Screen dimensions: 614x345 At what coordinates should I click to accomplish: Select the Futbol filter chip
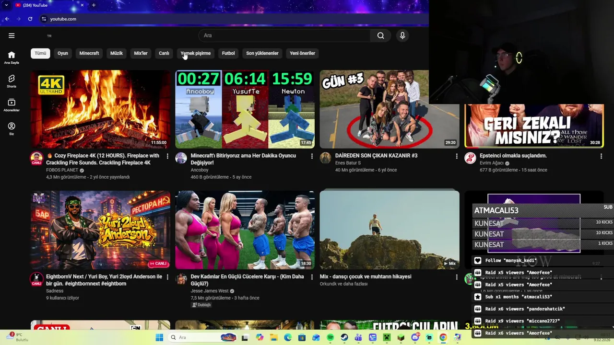click(x=228, y=53)
